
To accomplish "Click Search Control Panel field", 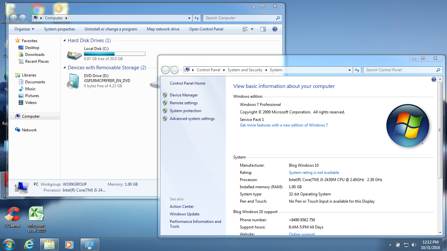I will (402, 70).
